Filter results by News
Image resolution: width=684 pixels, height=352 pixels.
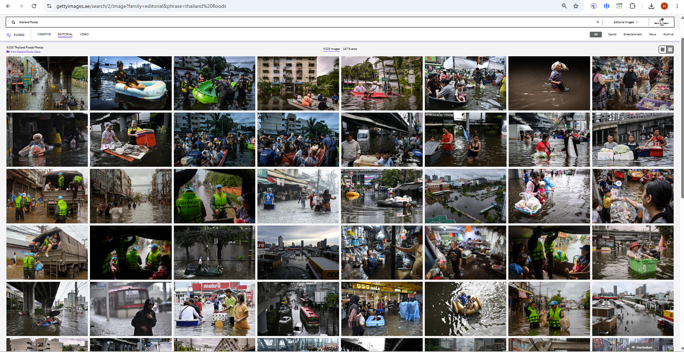(653, 34)
